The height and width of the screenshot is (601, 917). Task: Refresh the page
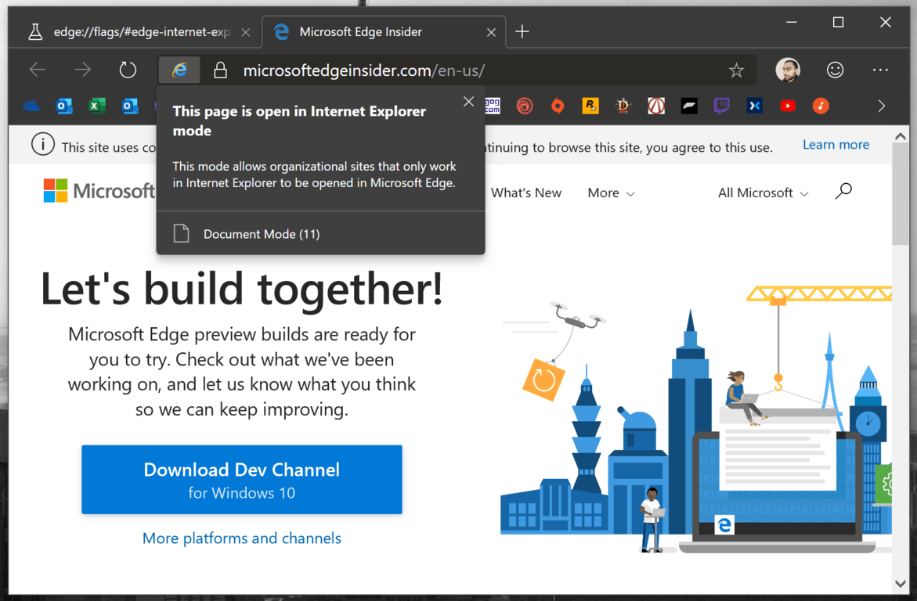click(x=128, y=70)
